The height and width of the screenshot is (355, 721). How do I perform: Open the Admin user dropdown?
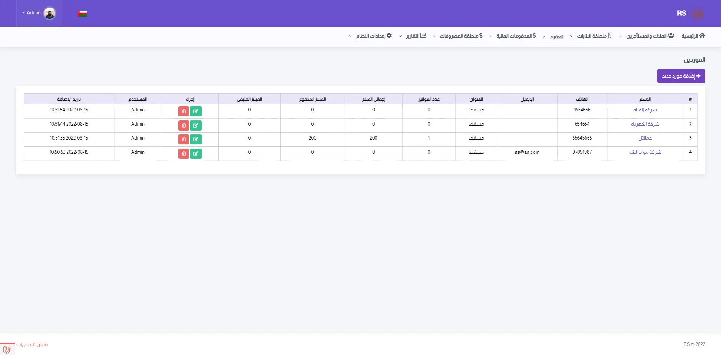tap(32, 13)
